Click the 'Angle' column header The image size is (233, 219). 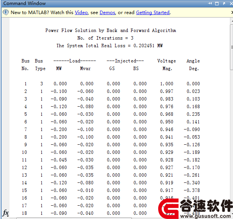tap(193, 61)
